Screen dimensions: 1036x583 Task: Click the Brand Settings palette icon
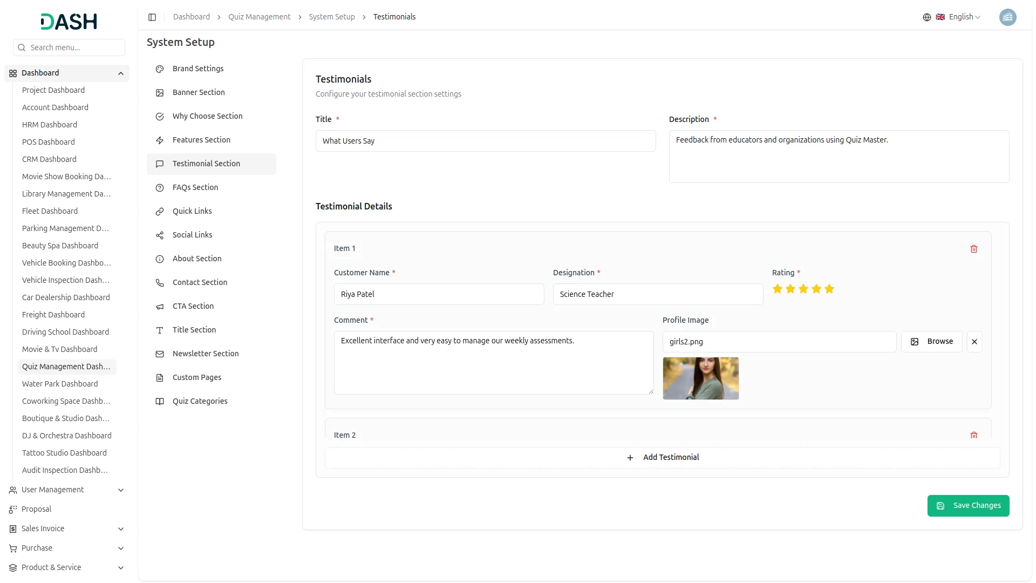(x=160, y=69)
